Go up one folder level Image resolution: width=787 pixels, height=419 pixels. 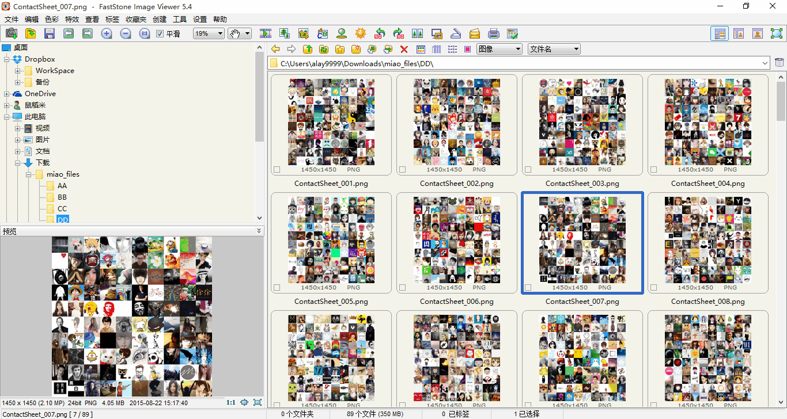[x=308, y=49]
